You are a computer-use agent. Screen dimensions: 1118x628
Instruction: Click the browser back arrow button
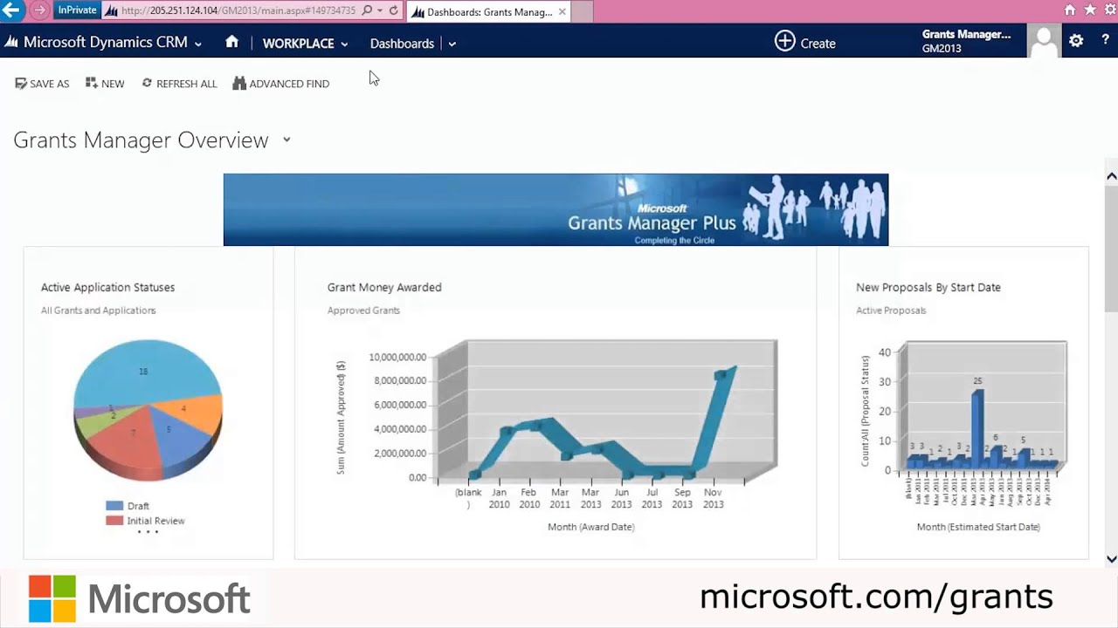(11, 10)
